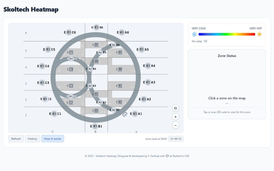
Task: Click the No votes legend label
Action: point(197,41)
